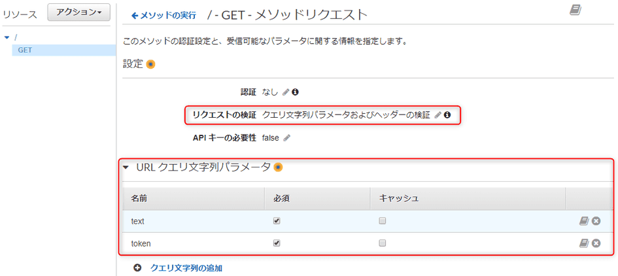Click the / - GET - メソッドリクエスト title
618x276 pixels.
pos(287,16)
